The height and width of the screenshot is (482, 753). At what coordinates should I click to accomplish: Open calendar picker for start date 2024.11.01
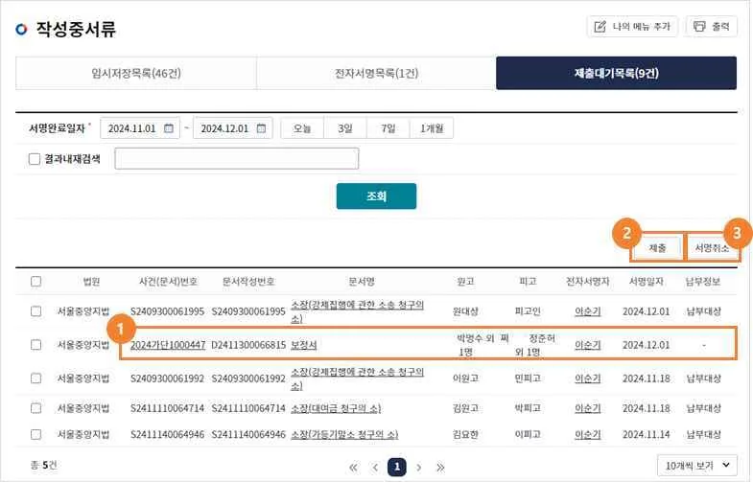point(169,128)
